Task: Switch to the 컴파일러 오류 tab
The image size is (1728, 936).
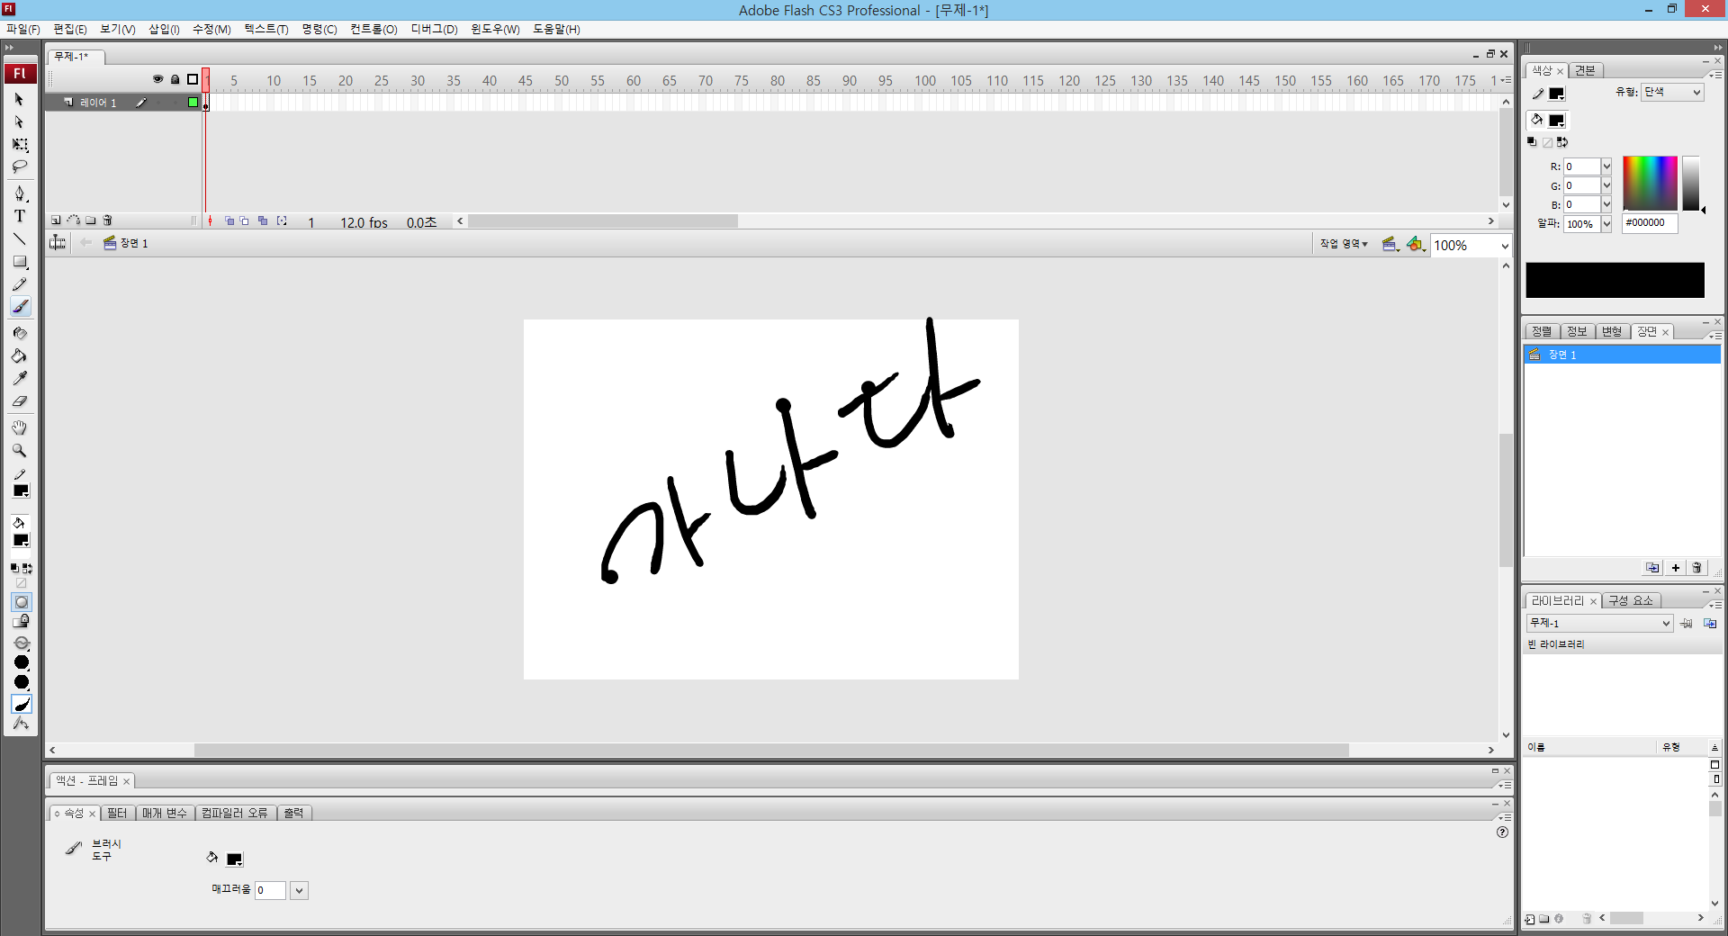Action: point(234,813)
